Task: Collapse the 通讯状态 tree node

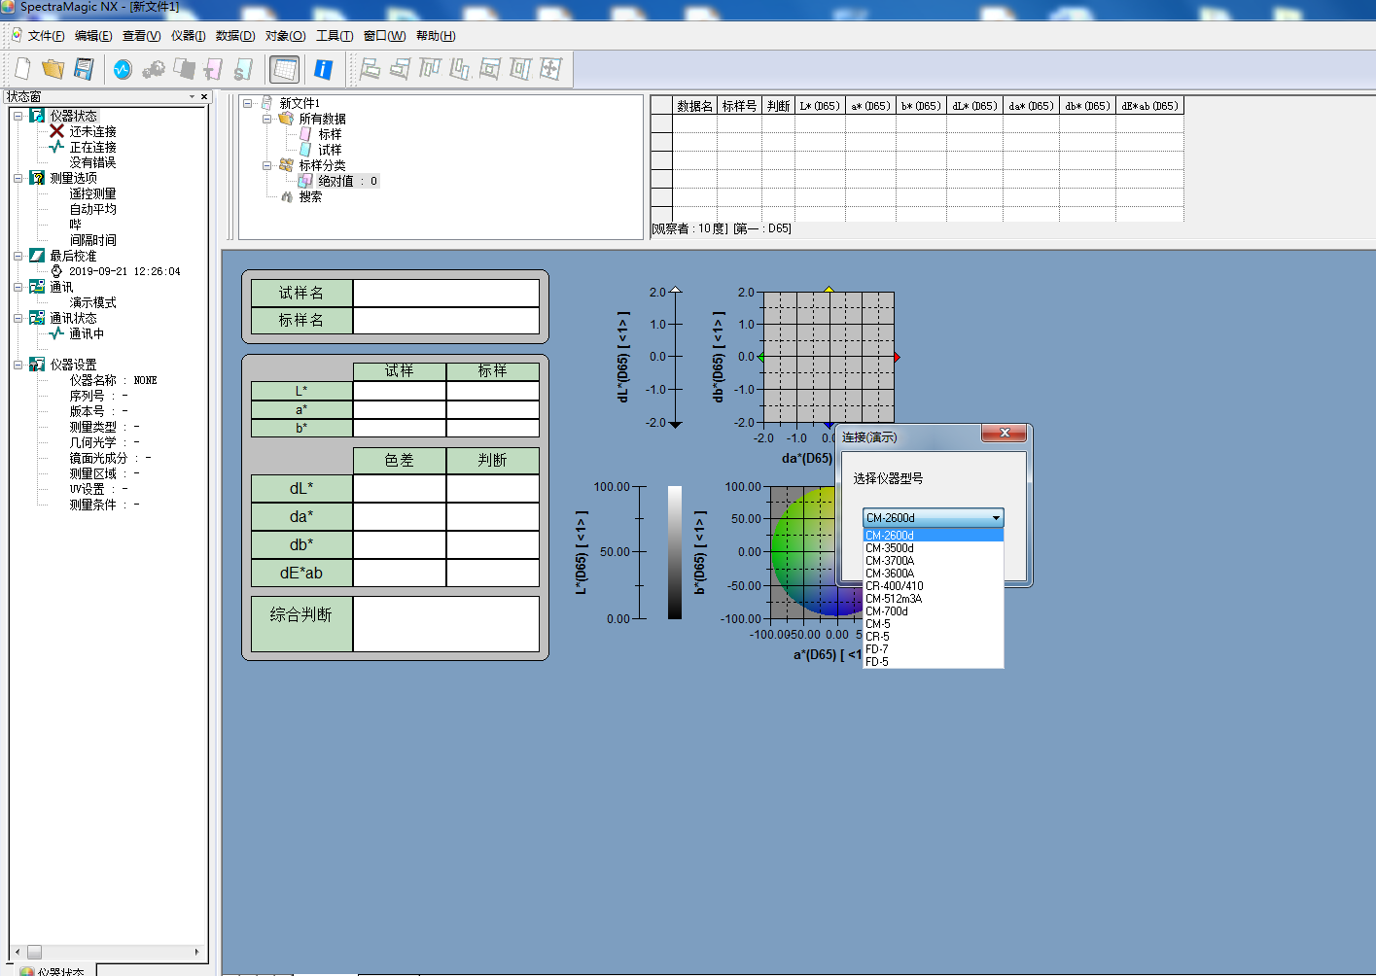Action: pyautogui.click(x=18, y=318)
